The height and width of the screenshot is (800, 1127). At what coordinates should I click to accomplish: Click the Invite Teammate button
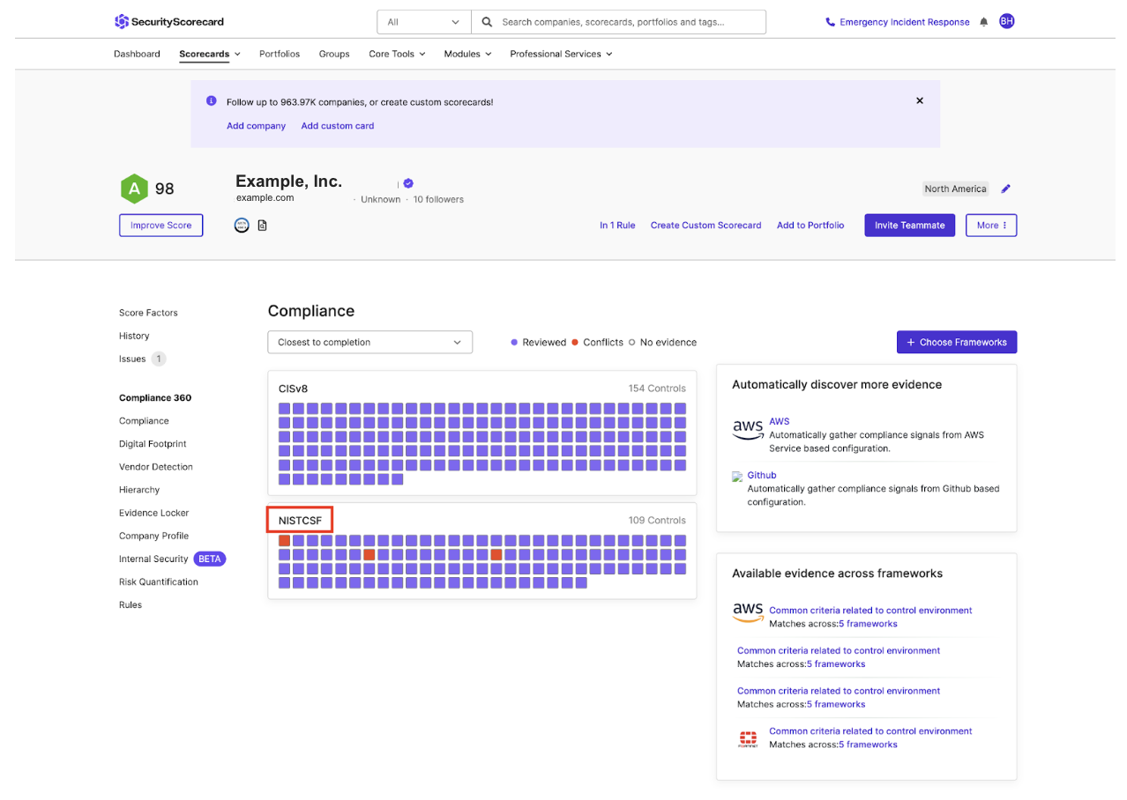[909, 226]
